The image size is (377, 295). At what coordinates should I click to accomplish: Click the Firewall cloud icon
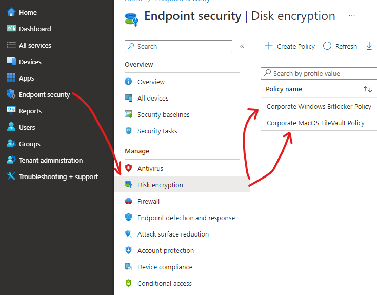point(129,201)
